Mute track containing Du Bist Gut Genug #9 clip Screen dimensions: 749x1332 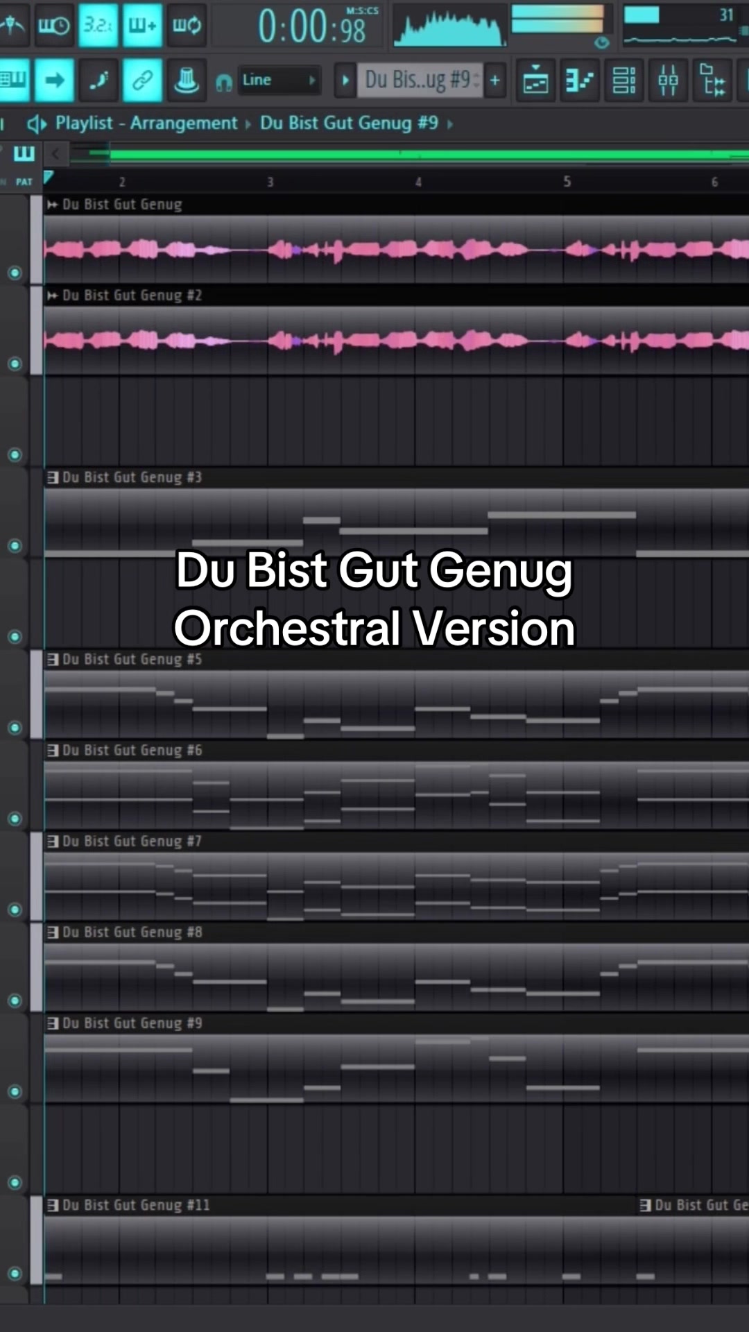click(15, 1091)
